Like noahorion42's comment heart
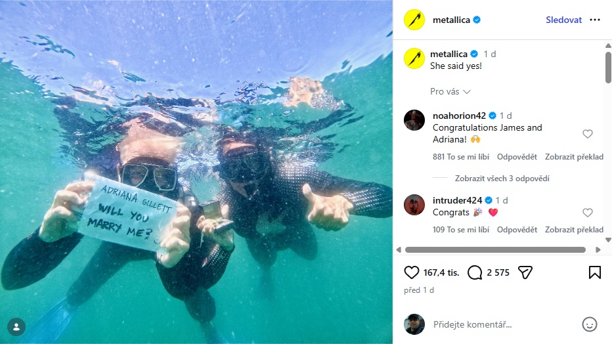 [588, 134]
